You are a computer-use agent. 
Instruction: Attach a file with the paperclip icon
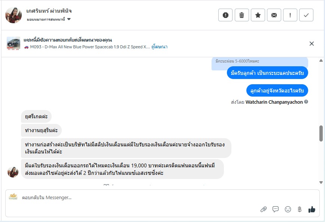(264, 209)
